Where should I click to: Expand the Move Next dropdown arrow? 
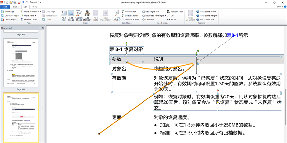pyautogui.click(x=35, y=16)
